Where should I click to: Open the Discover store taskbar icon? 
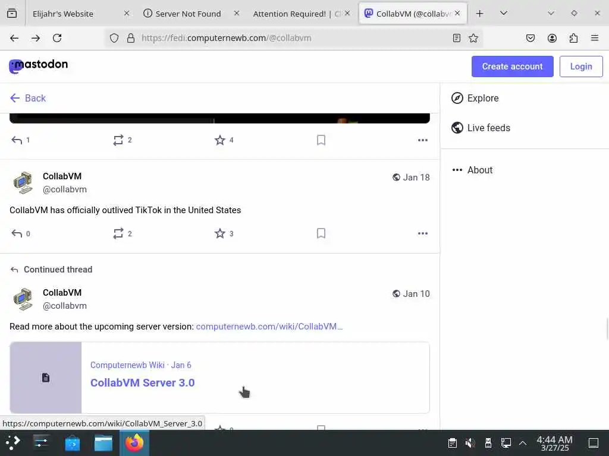[x=72, y=443]
